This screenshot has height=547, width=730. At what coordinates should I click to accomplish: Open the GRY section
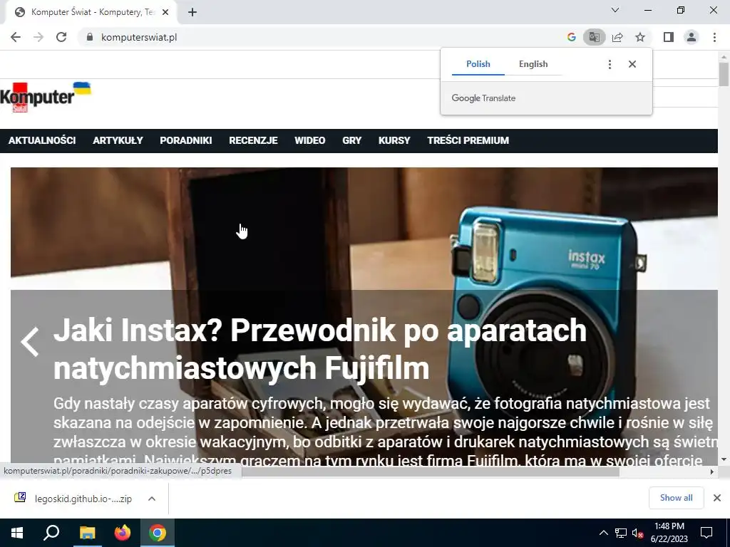pyautogui.click(x=352, y=140)
